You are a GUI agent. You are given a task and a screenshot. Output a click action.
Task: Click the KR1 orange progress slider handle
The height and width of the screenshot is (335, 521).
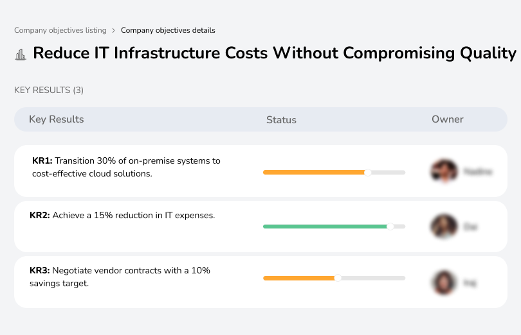click(368, 172)
